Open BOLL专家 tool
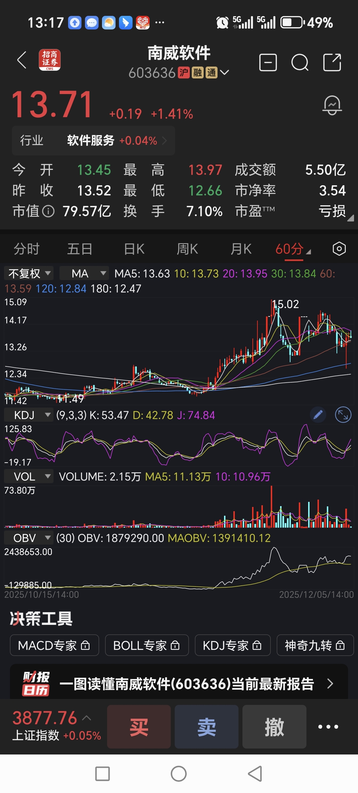The height and width of the screenshot is (793, 358). click(147, 645)
